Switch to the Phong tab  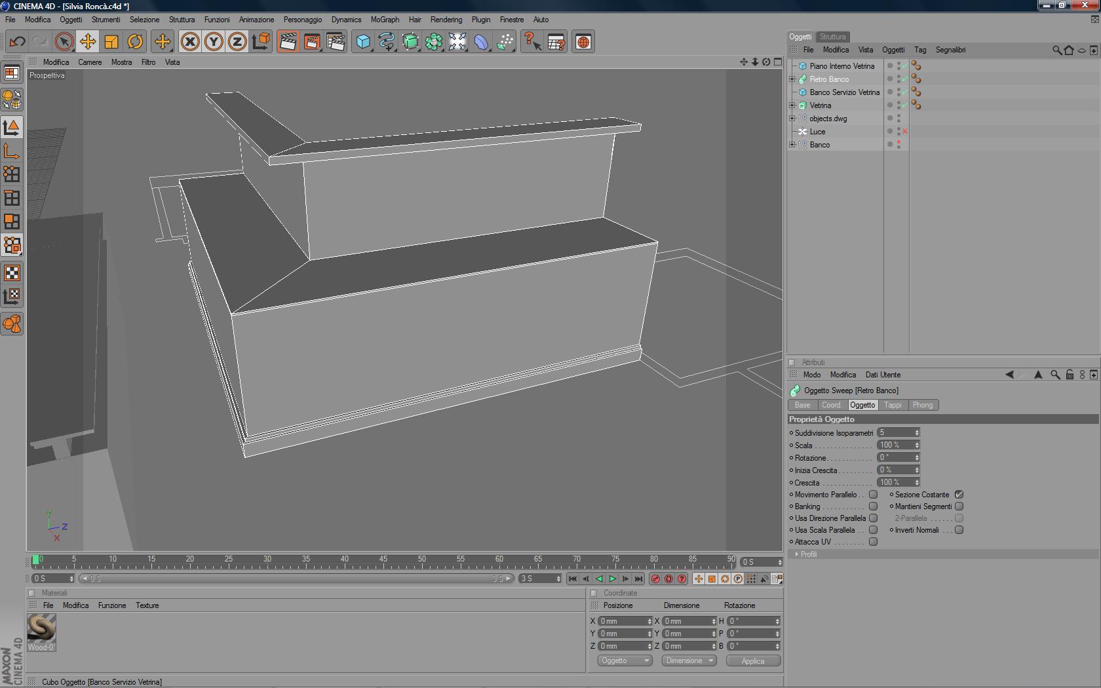[923, 405]
